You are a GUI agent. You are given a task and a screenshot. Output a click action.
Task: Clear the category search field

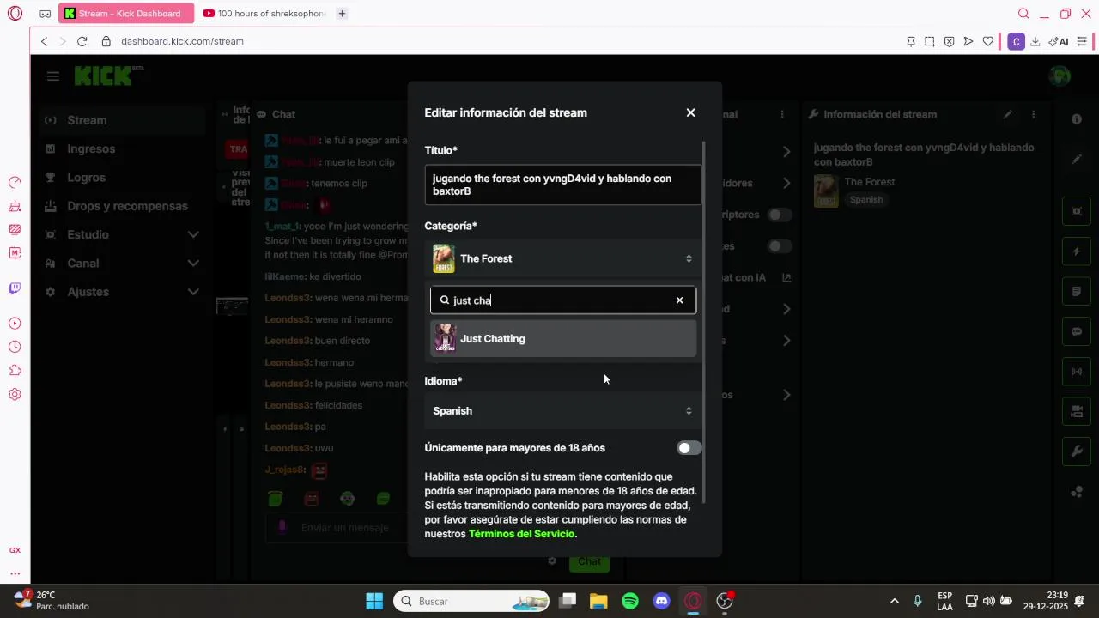point(679,300)
